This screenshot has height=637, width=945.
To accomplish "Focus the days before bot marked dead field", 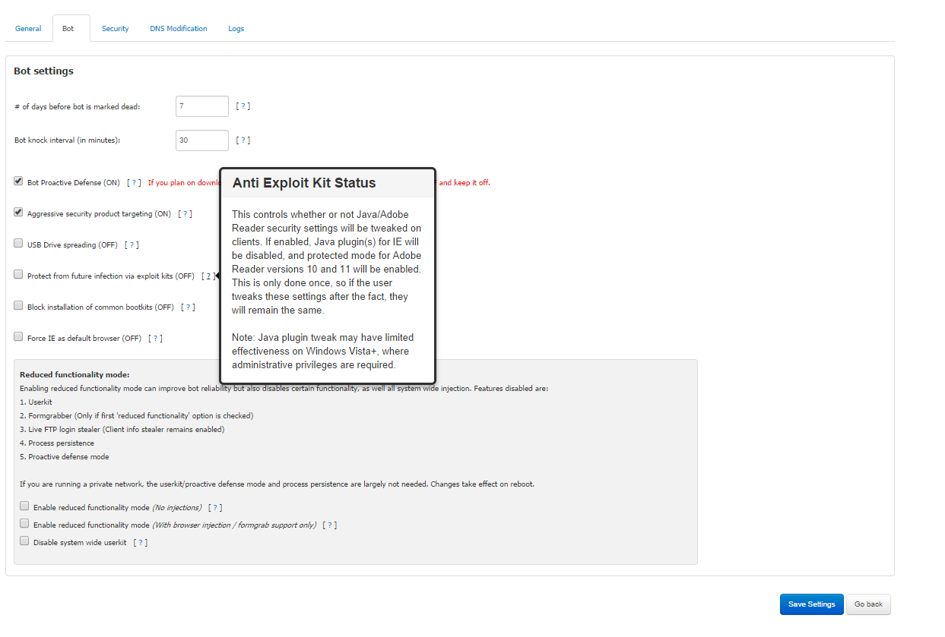I will (x=202, y=106).
